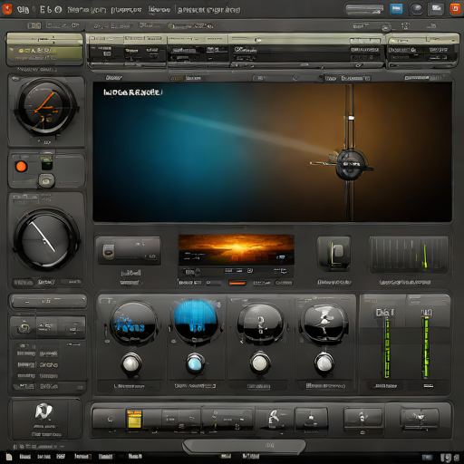Click the center pull-tab handle at the bottom
Viewport: 464px width, 464px height.
244,446
